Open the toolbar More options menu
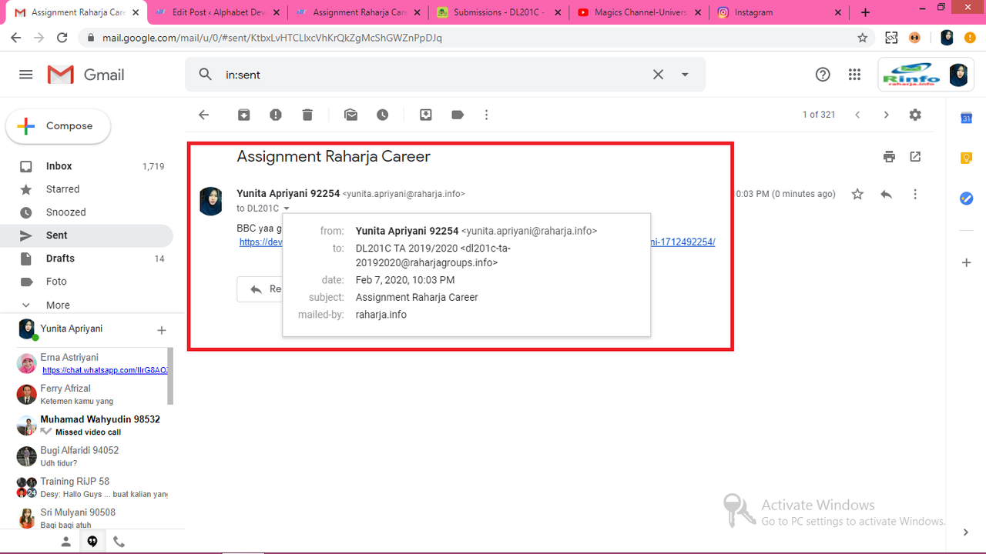986x554 pixels. tap(486, 115)
